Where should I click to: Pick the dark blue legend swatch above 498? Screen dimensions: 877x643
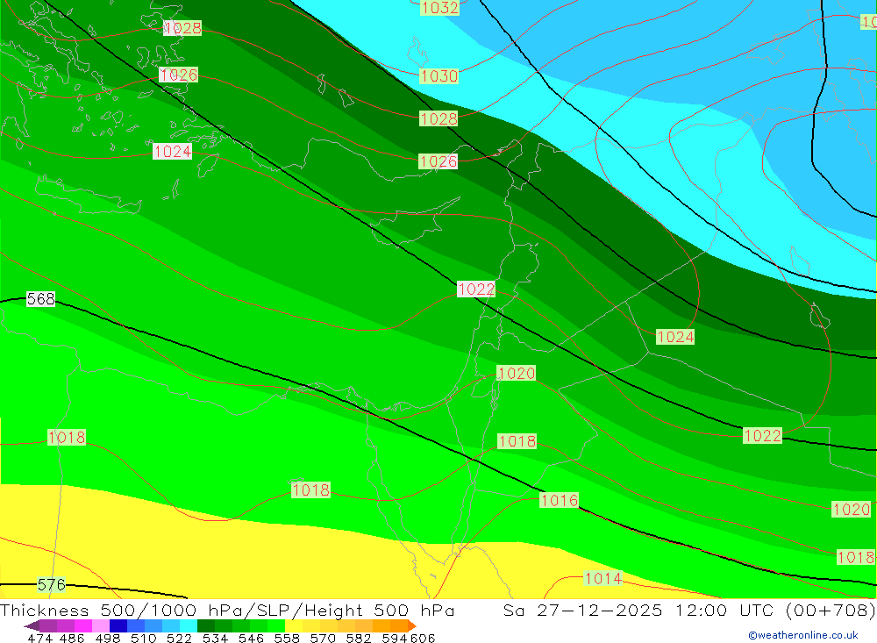pos(118,625)
